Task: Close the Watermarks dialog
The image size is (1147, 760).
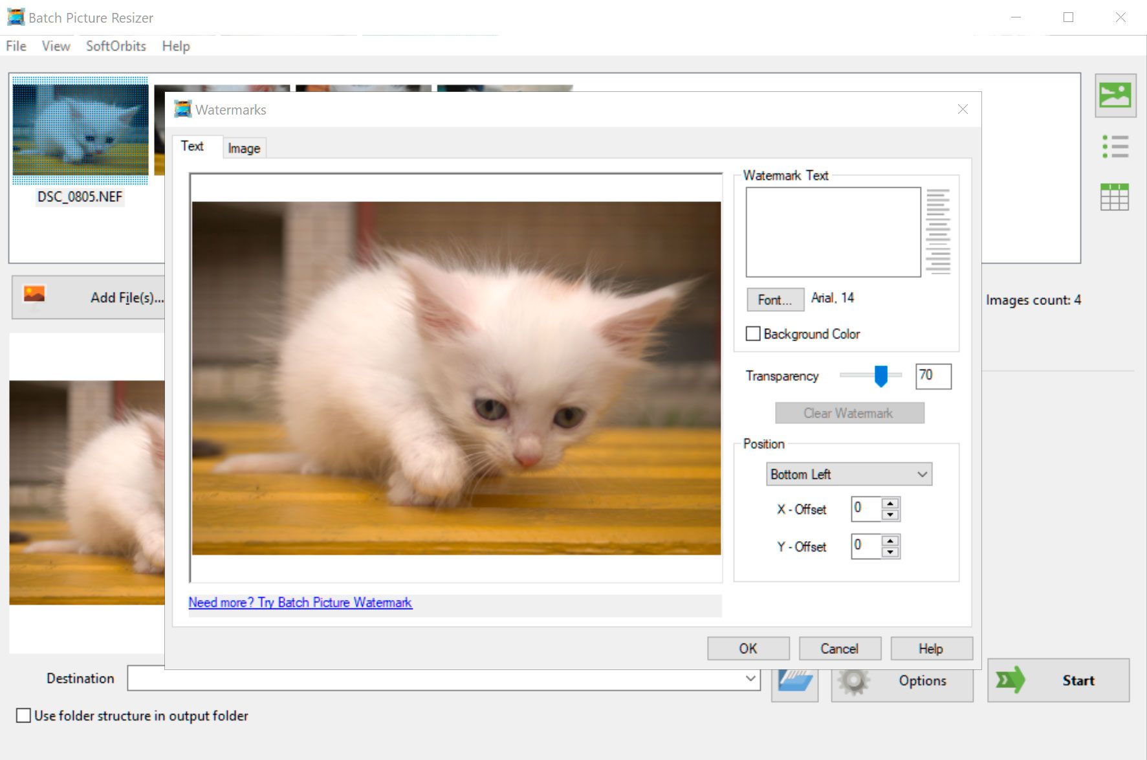Action: point(963,109)
